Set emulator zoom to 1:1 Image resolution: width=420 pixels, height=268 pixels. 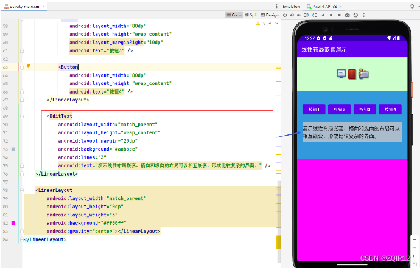pyautogui.click(x=415, y=256)
